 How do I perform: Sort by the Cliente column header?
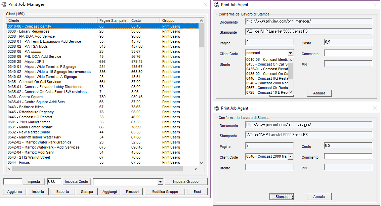click(x=52, y=20)
